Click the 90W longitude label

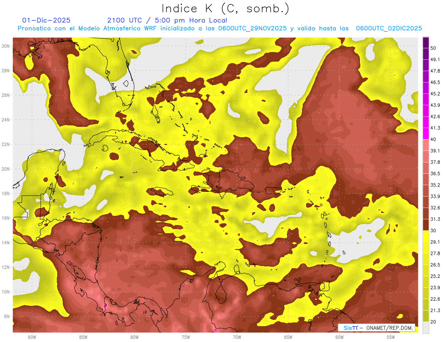coord(32,337)
